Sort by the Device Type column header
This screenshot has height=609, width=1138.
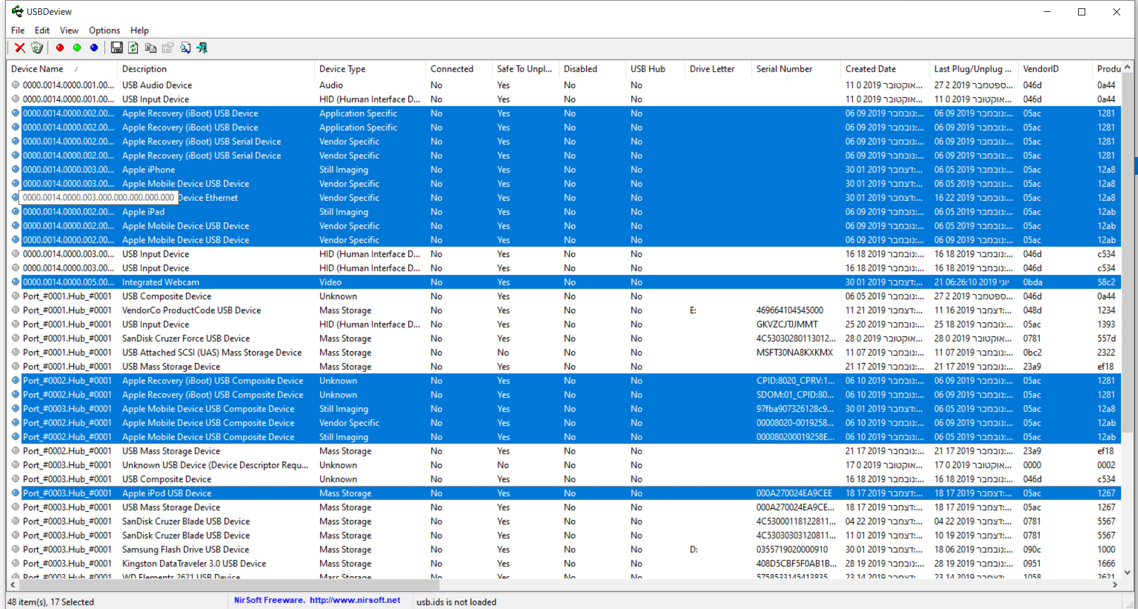370,69
